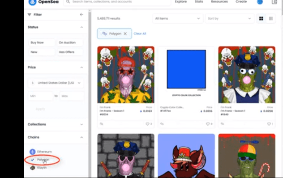Screen dimensions: 283x178
Task: Click the Buy Now status button
Action: 42,42
